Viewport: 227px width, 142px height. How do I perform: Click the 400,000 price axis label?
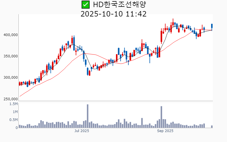(11, 35)
